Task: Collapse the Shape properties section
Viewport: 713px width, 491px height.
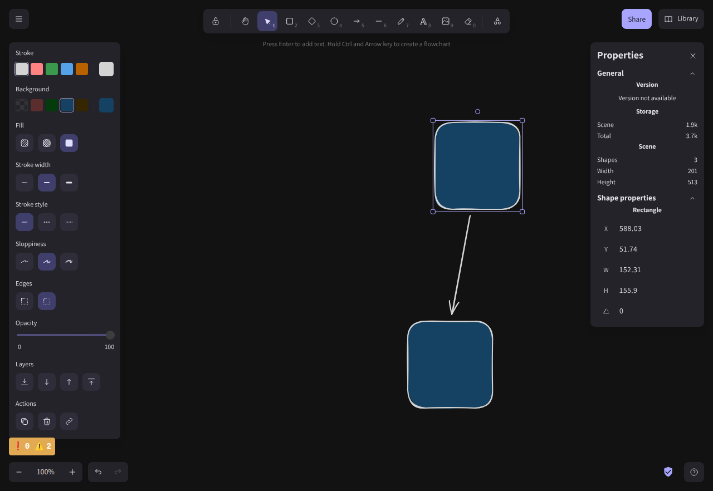Action: click(x=692, y=198)
